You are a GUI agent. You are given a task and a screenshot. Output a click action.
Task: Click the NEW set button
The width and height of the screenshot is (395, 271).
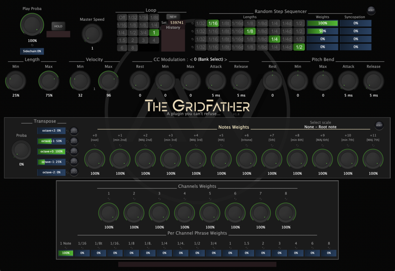(x=173, y=16)
